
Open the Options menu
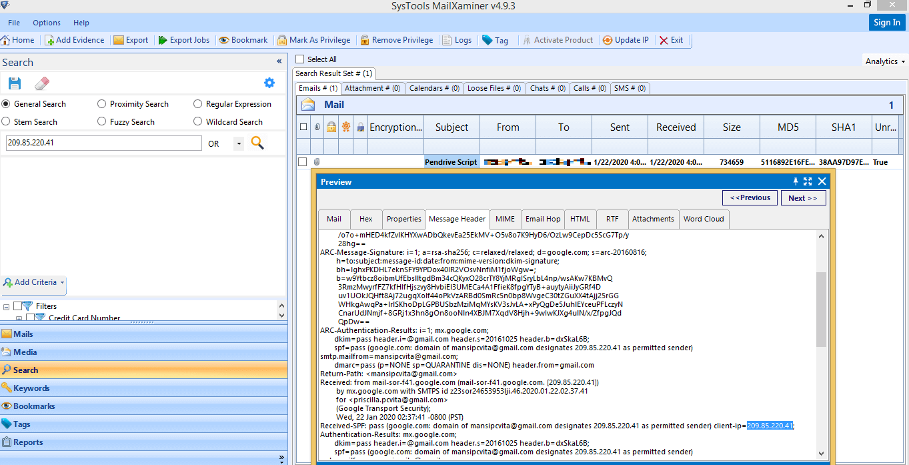point(47,23)
